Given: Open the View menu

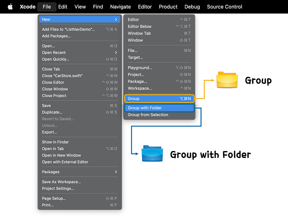Looking at the screenshot, I should pos(80,7).
